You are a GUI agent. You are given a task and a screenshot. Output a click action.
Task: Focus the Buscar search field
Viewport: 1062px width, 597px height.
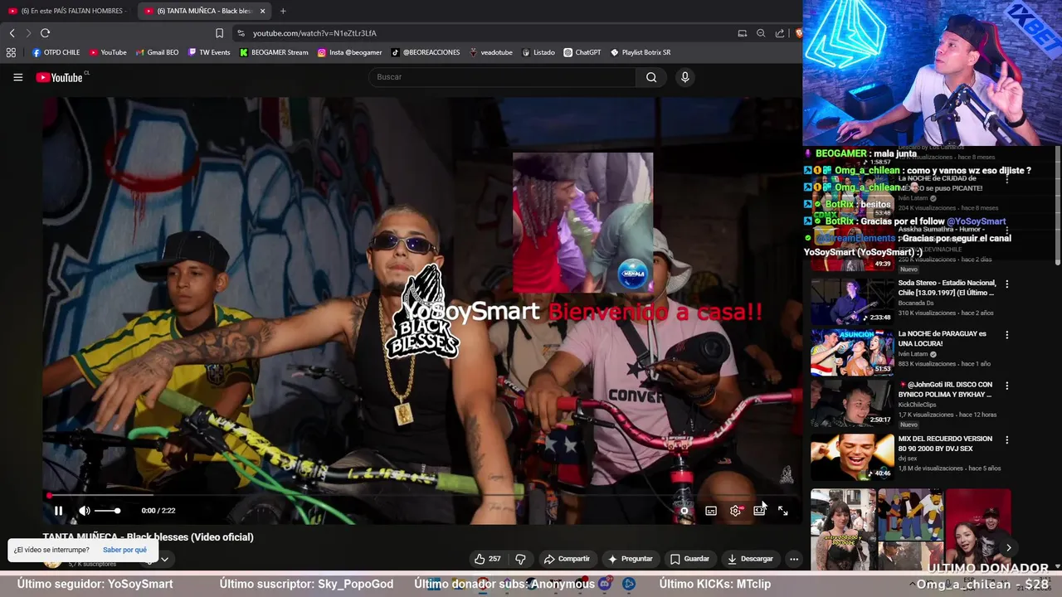point(502,77)
